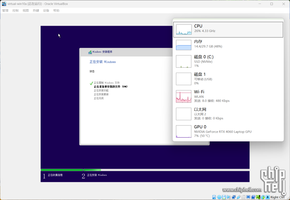Click the display monitor status icon
The height and width of the screenshot is (200, 290).
coord(248,197)
